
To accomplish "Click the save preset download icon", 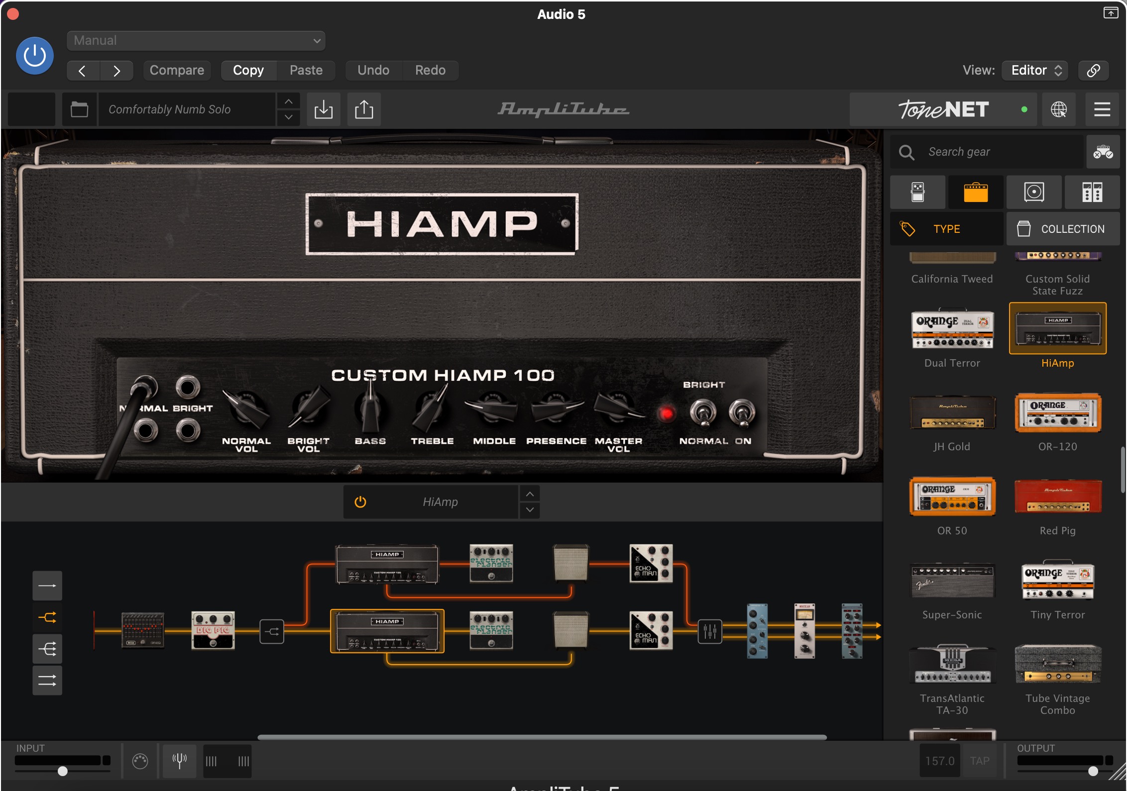I will pyautogui.click(x=324, y=109).
